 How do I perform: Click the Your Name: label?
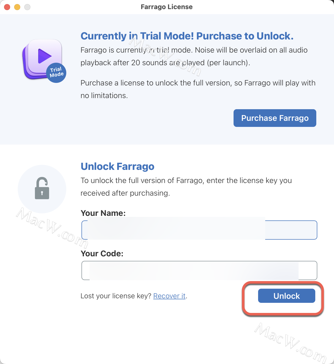coord(103,213)
